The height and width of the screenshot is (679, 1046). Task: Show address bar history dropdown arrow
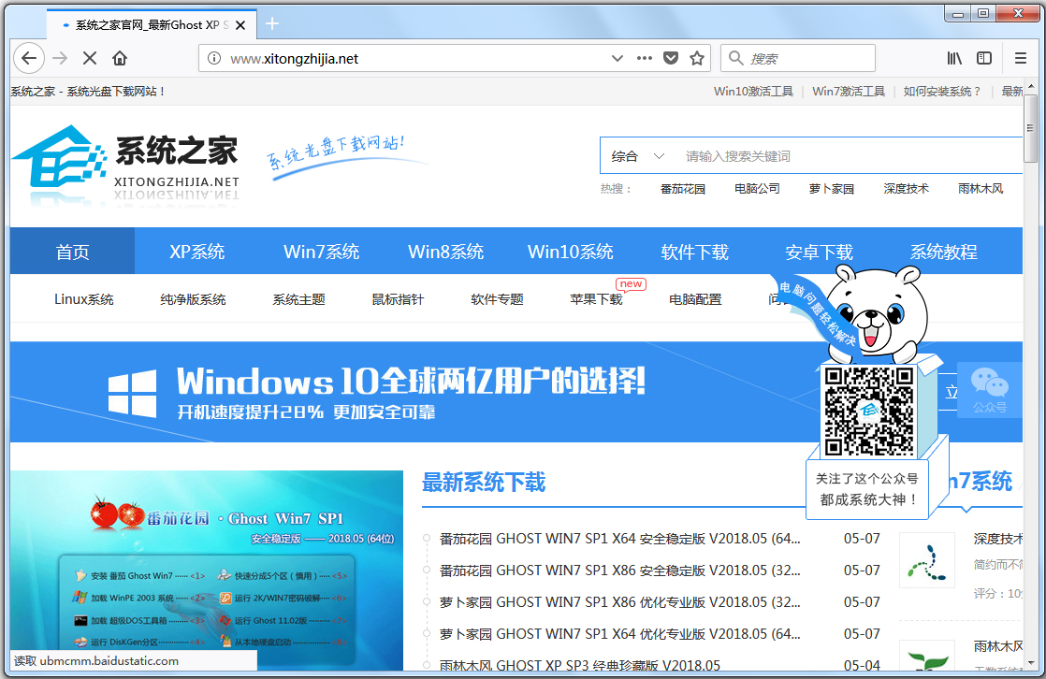[617, 58]
